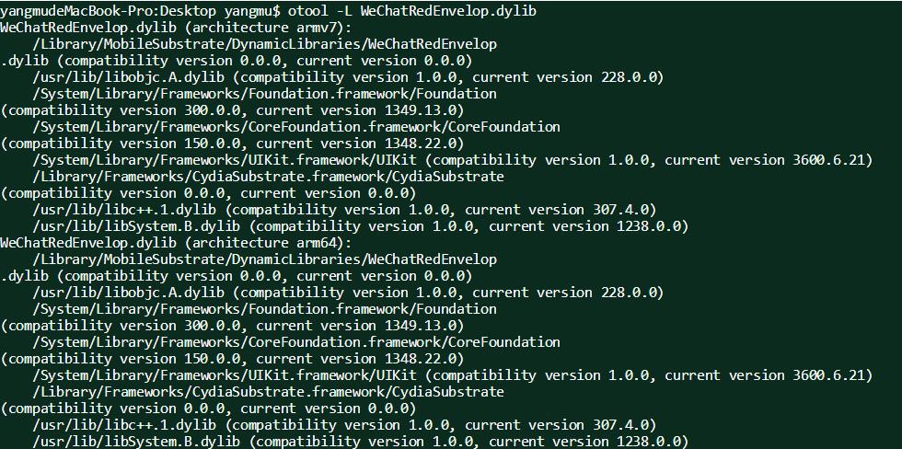Click the CoreFoundation.framework path in arm64 section
Viewport: 902px width, 449px height.
(x=295, y=341)
